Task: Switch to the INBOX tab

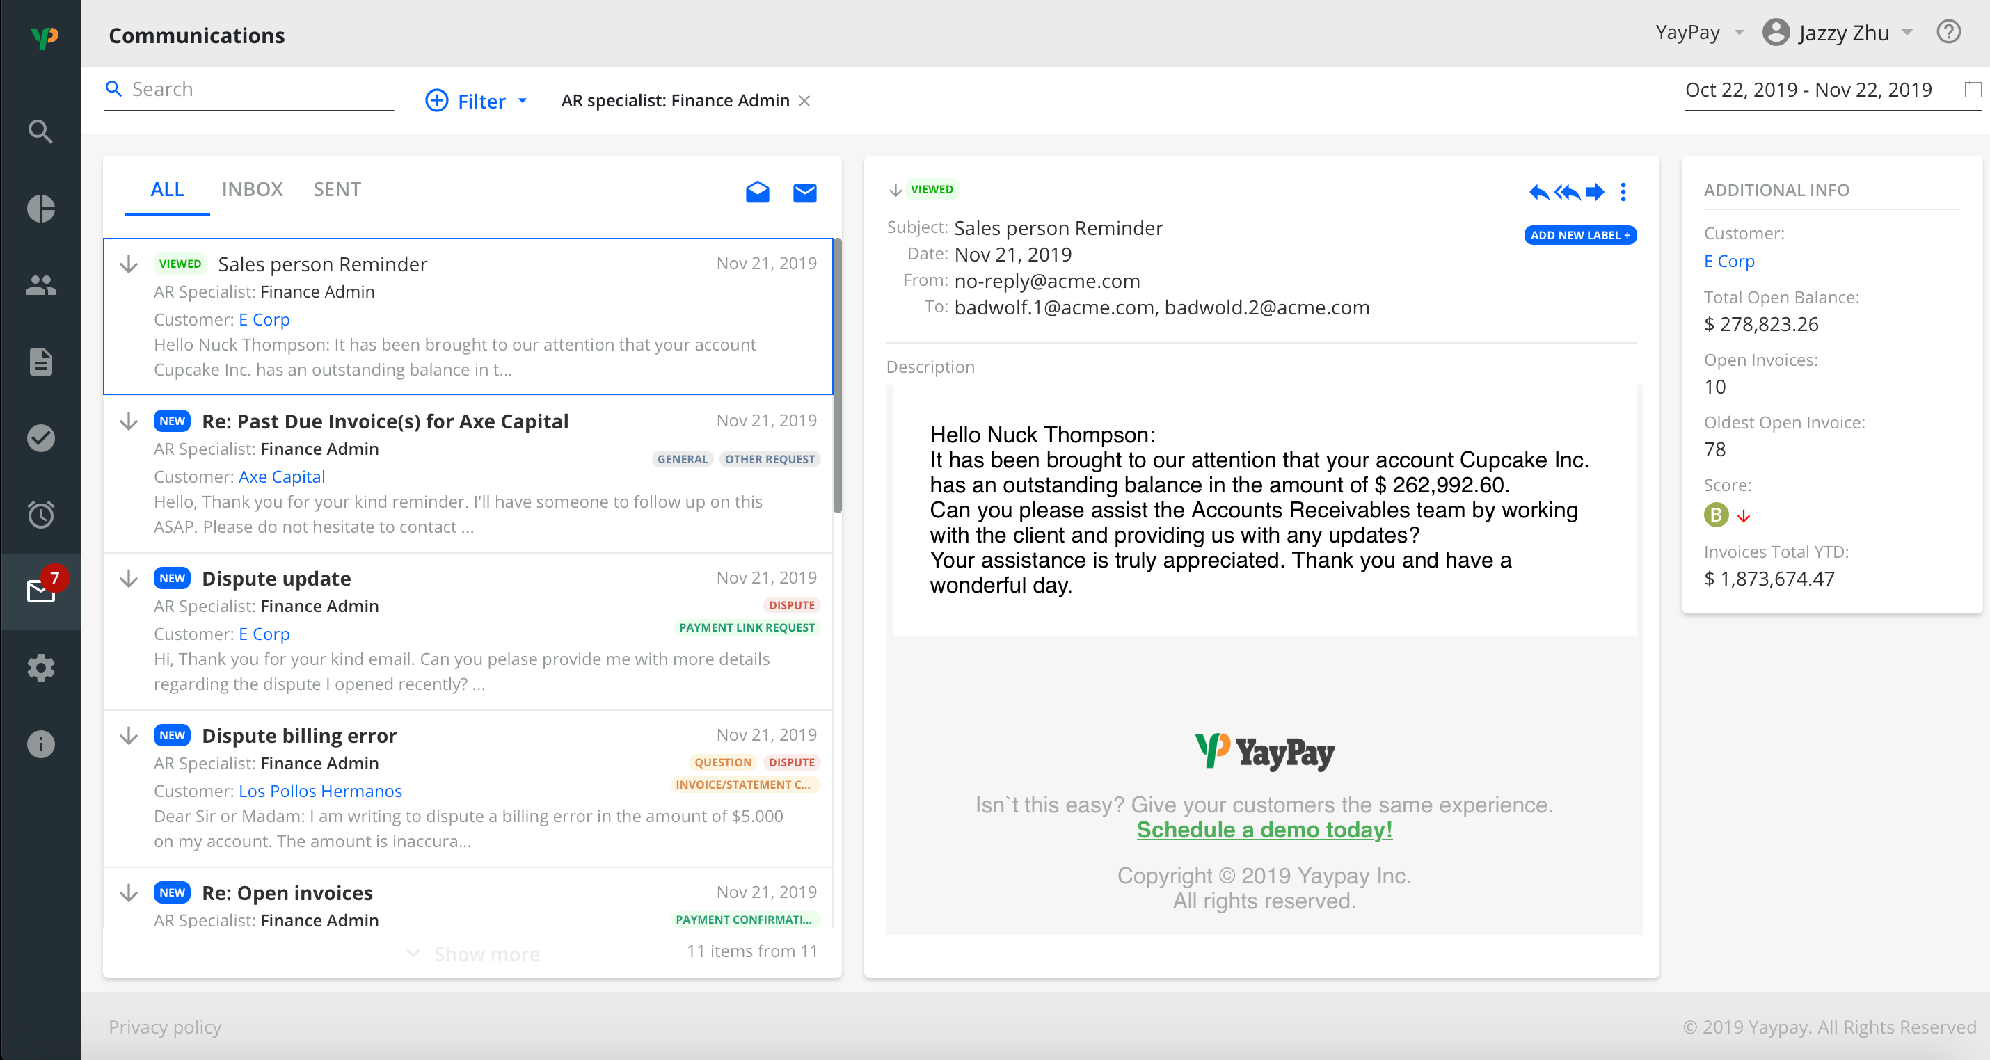Action: [252, 189]
